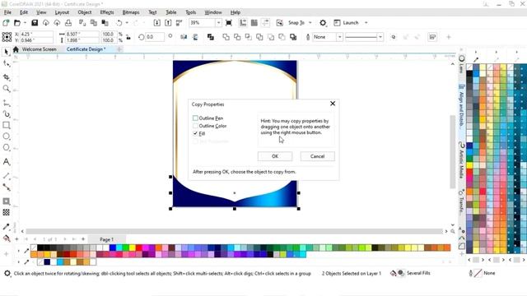
Task: Click the New document icon
Action: [x=6, y=23]
